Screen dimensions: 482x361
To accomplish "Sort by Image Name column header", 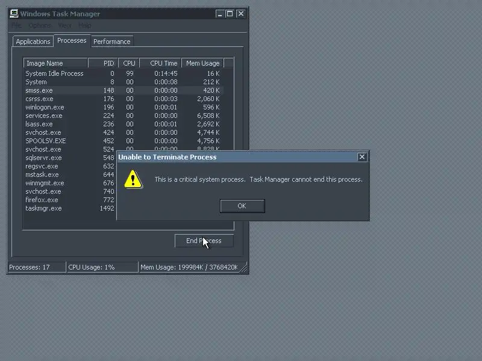I will [x=55, y=63].
